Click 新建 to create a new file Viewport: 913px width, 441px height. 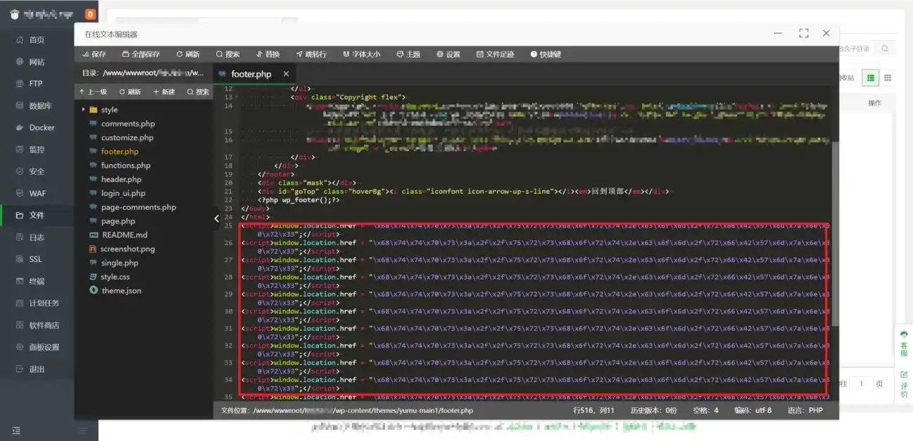(165, 91)
